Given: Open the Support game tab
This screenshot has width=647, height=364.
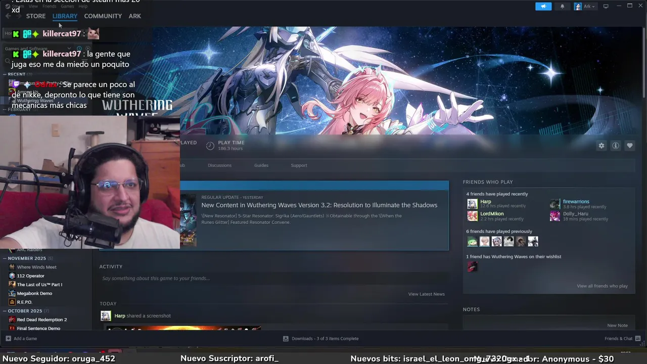Looking at the screenshot, I should (x=299, y=165).
